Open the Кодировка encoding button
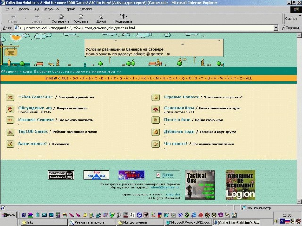Screen dimensions: 302x226 (x=123, y=18)
